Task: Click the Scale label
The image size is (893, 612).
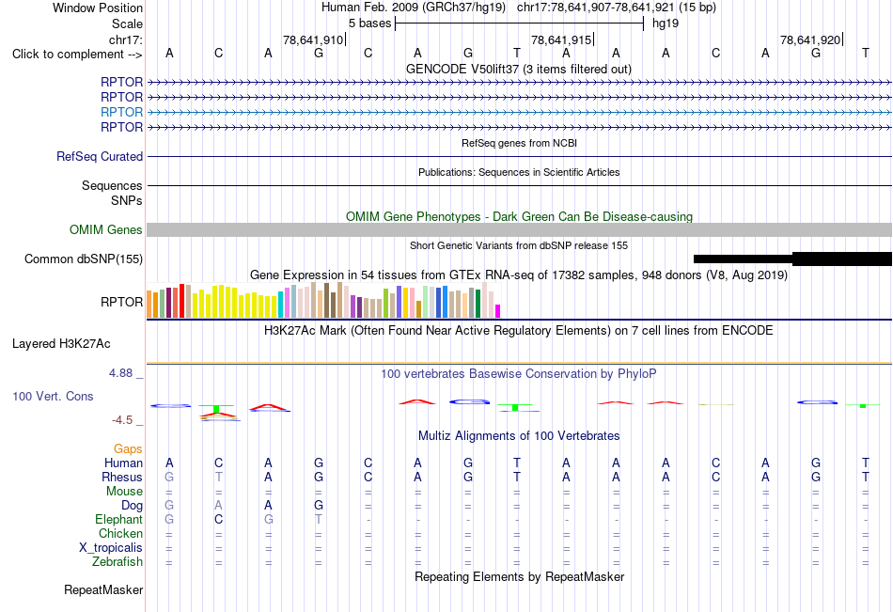Action: (127, 24)
